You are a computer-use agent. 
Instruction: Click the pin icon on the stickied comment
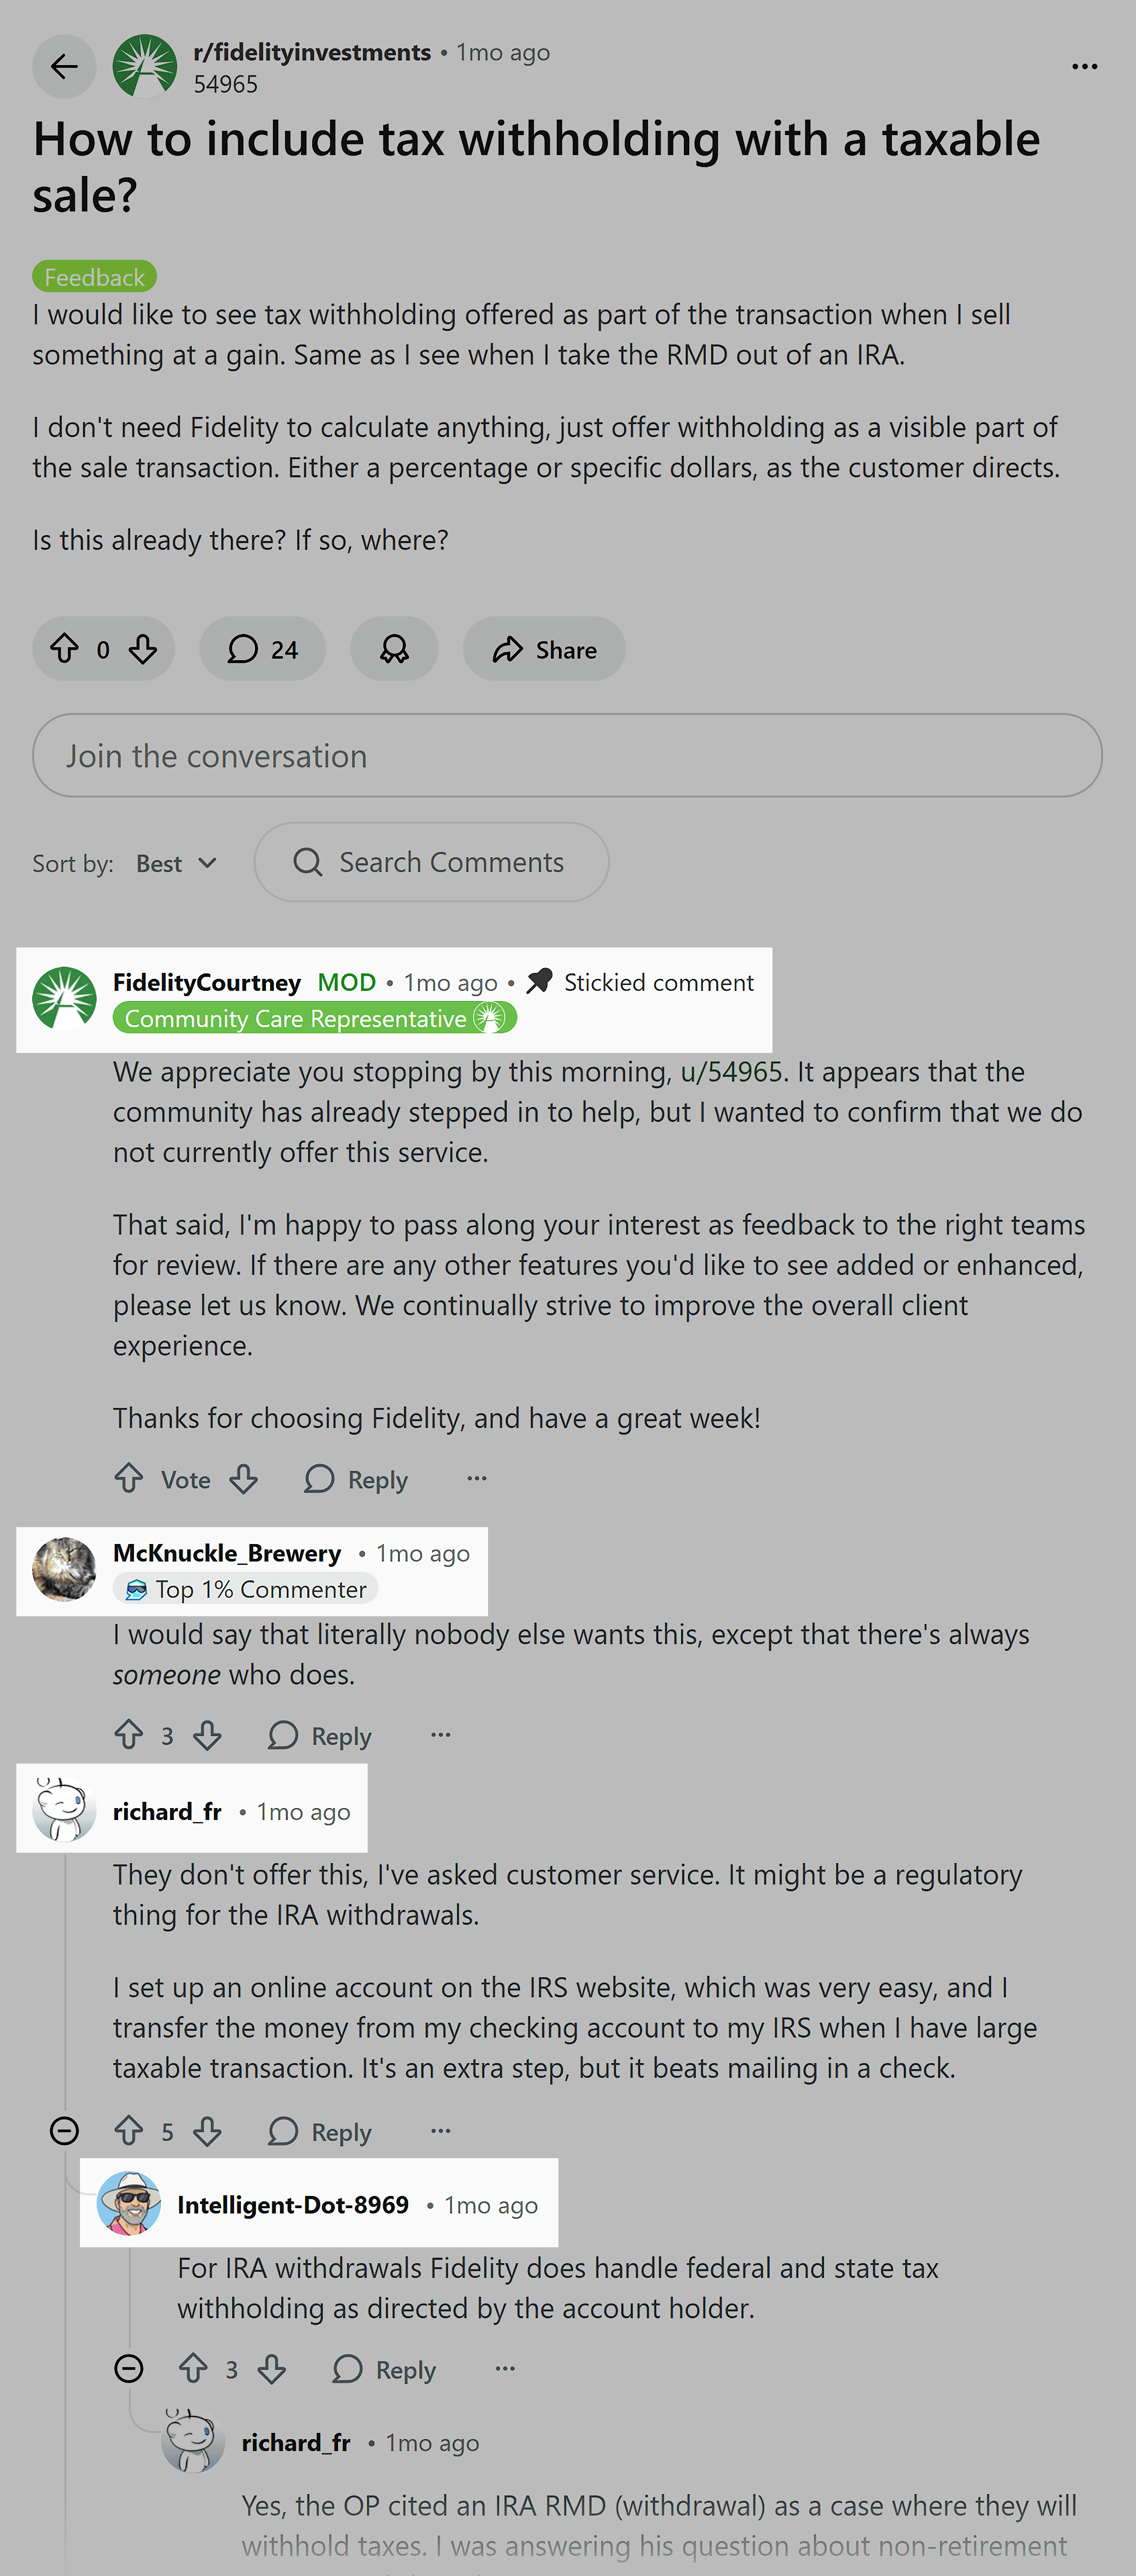pos(538,981)
